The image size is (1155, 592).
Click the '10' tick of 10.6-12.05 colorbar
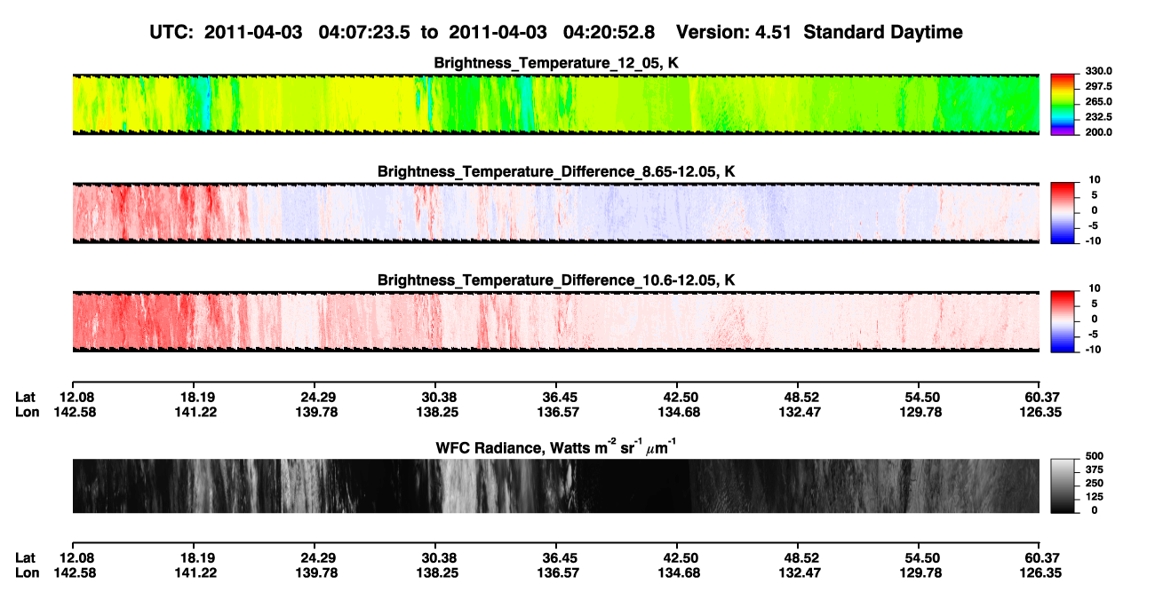point(1095,288)
